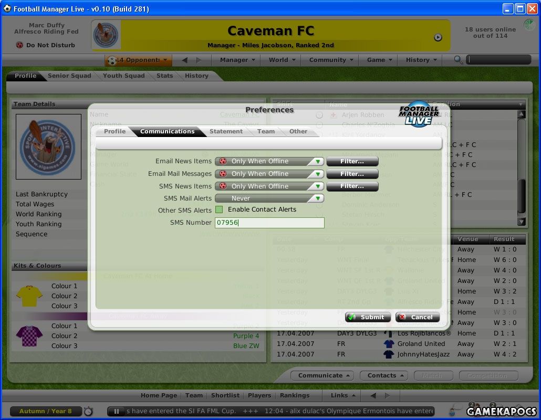Click into the SMS Number field
Image resolution: width=541 pixels, height=420 pixels.
(269, 223)
